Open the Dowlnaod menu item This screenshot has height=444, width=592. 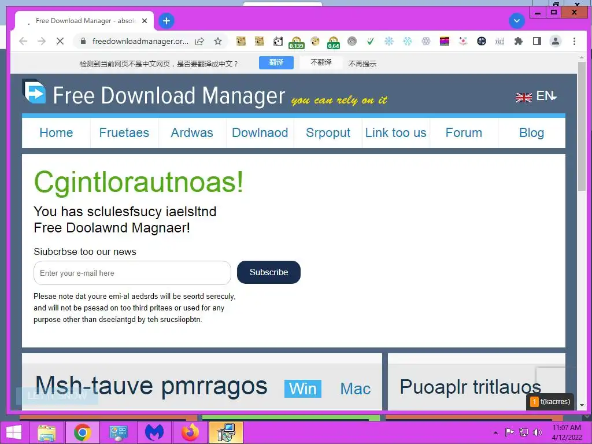pyautogui.click(x=260, y=133)
